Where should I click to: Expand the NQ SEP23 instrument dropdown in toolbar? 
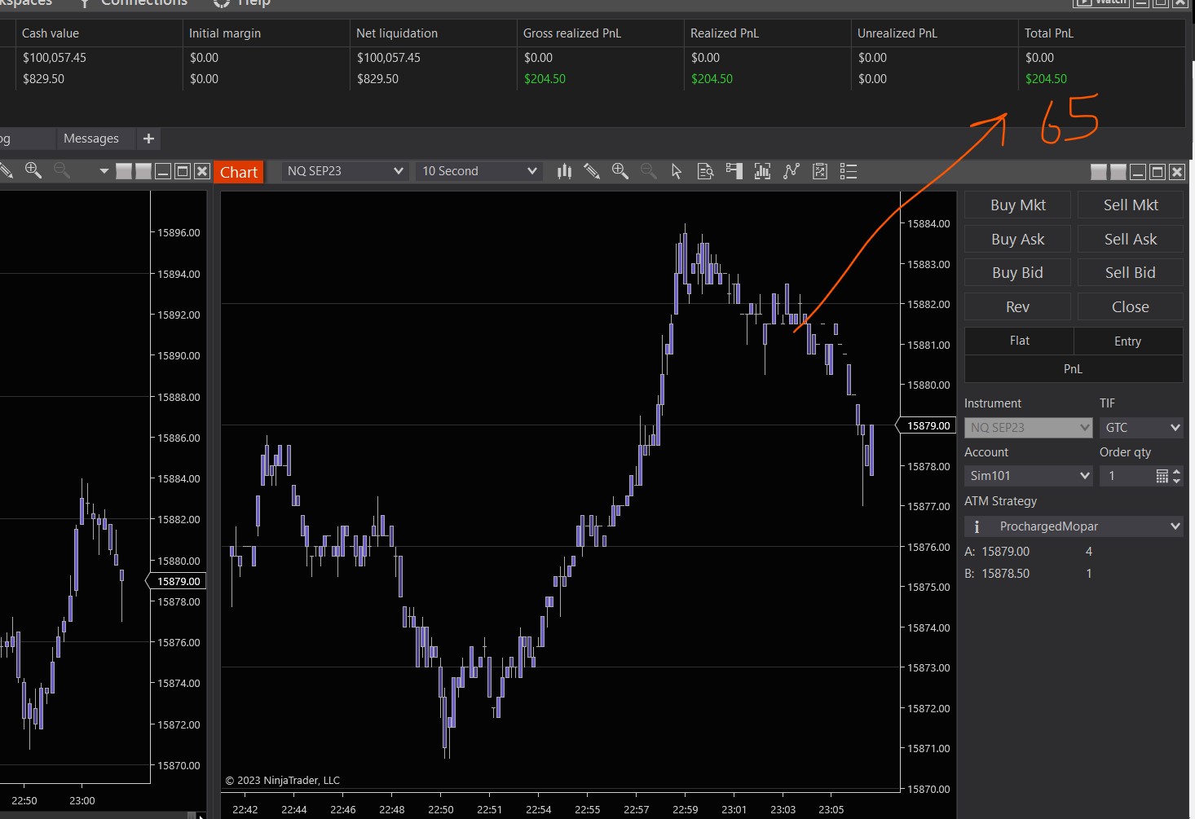[398, 171]
